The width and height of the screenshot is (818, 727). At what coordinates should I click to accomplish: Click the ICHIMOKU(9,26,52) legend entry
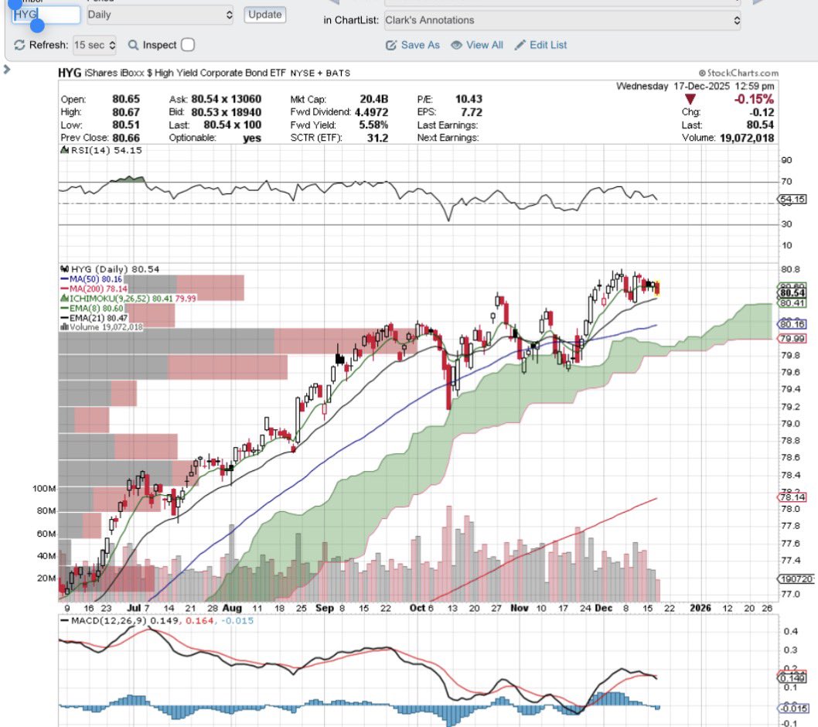point(128,299)
